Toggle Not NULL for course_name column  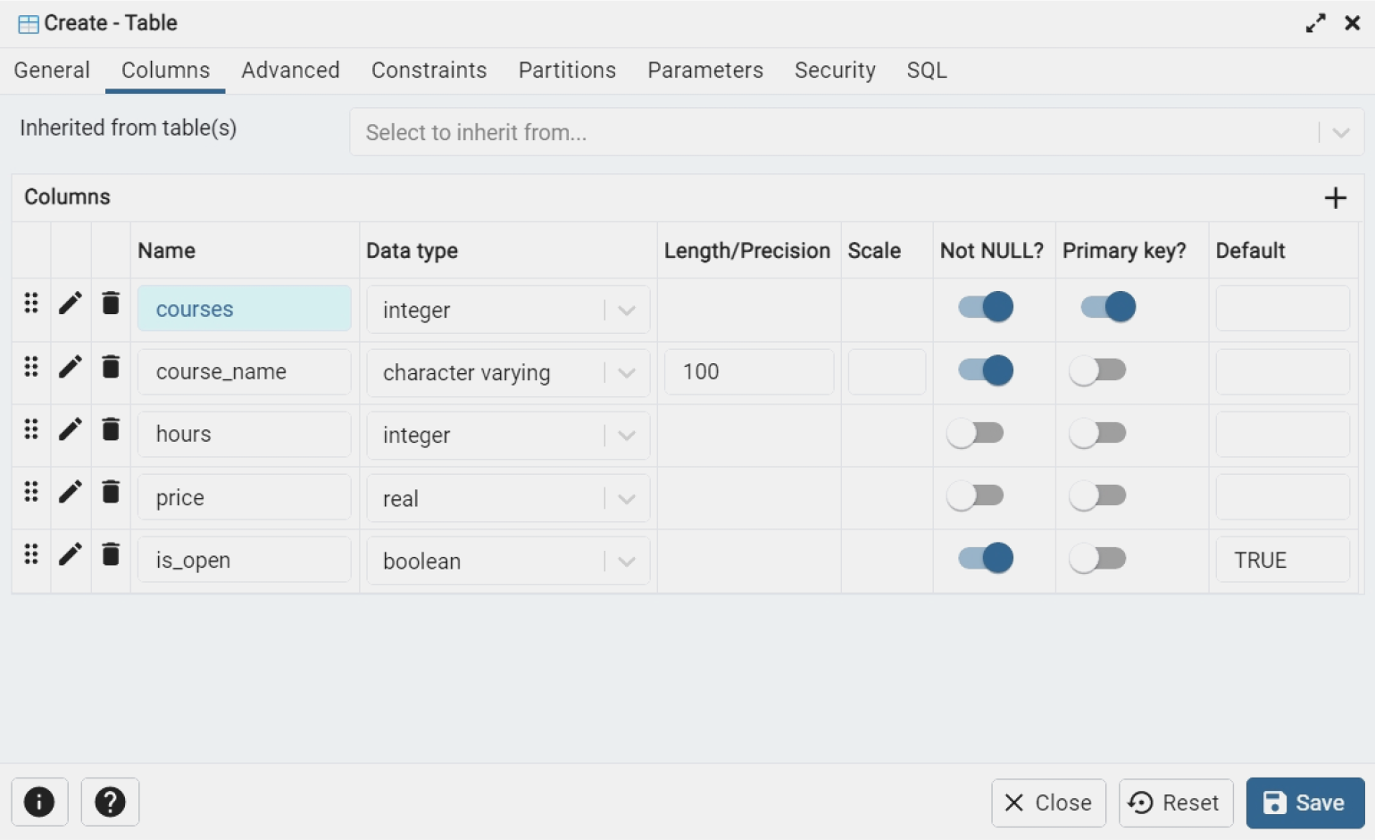coord(986,370)
